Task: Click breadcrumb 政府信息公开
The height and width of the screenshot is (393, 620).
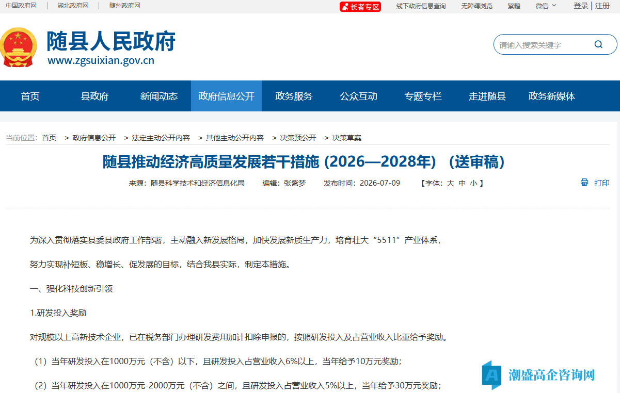Action: pyautogui.click(x=94, y=138)
